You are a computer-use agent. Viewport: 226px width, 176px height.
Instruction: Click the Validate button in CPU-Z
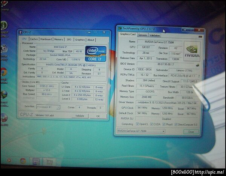[80, 116]
